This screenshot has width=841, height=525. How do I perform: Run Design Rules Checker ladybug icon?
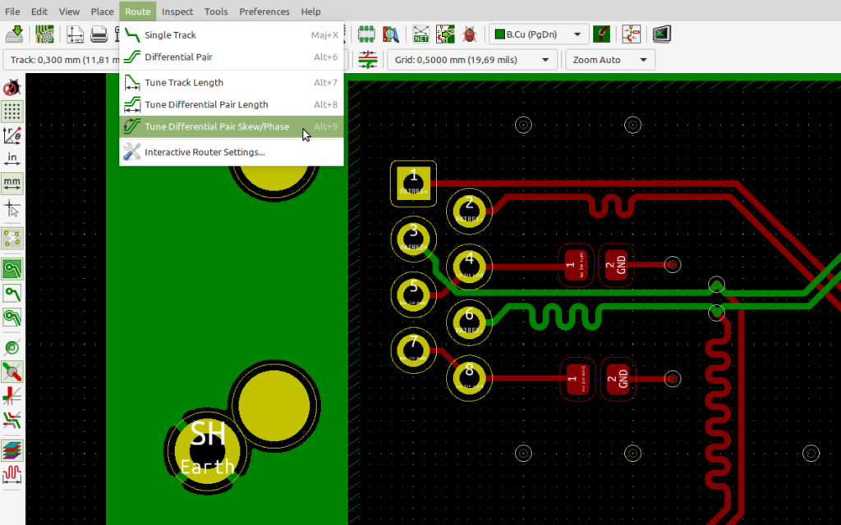pyautogui.click(x=469, y=34)
